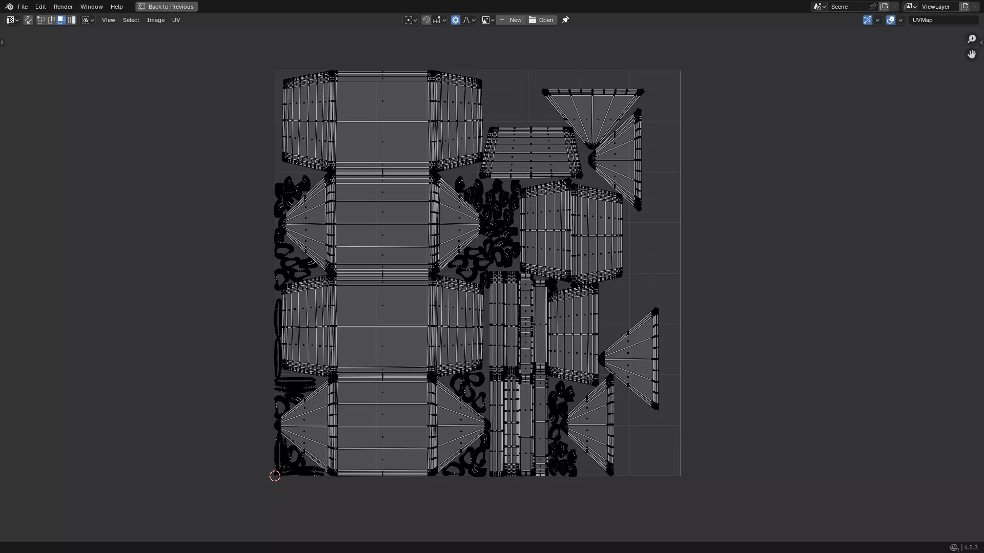This screenshot has width=984, height=553.
Task: Select vertex selection mode
Action: 41,20
